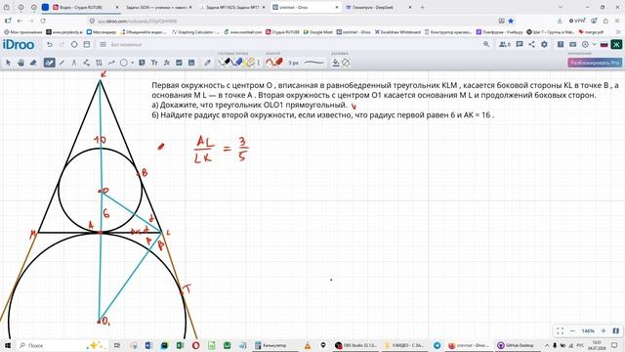625x352 pixels.
Task: Open the document insert tool
Action: point(191,63)
